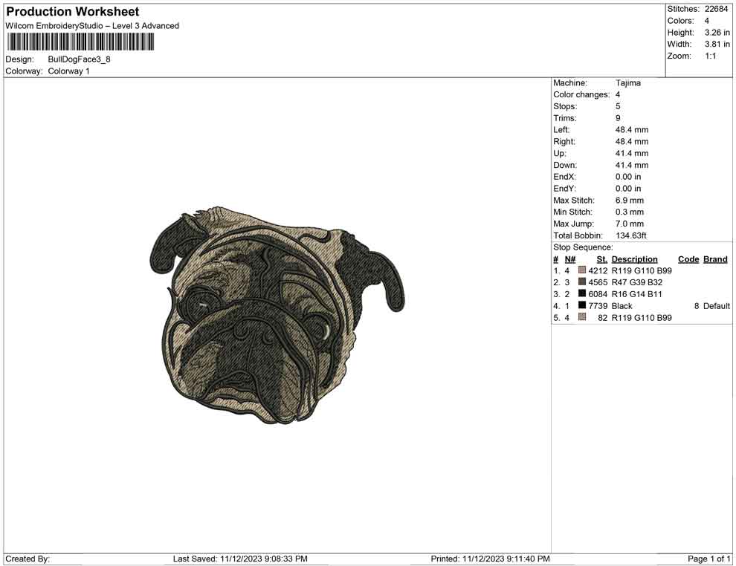Click the Colorway 1 label
This screenshot has width=736, height=566.
coord(68,71)
